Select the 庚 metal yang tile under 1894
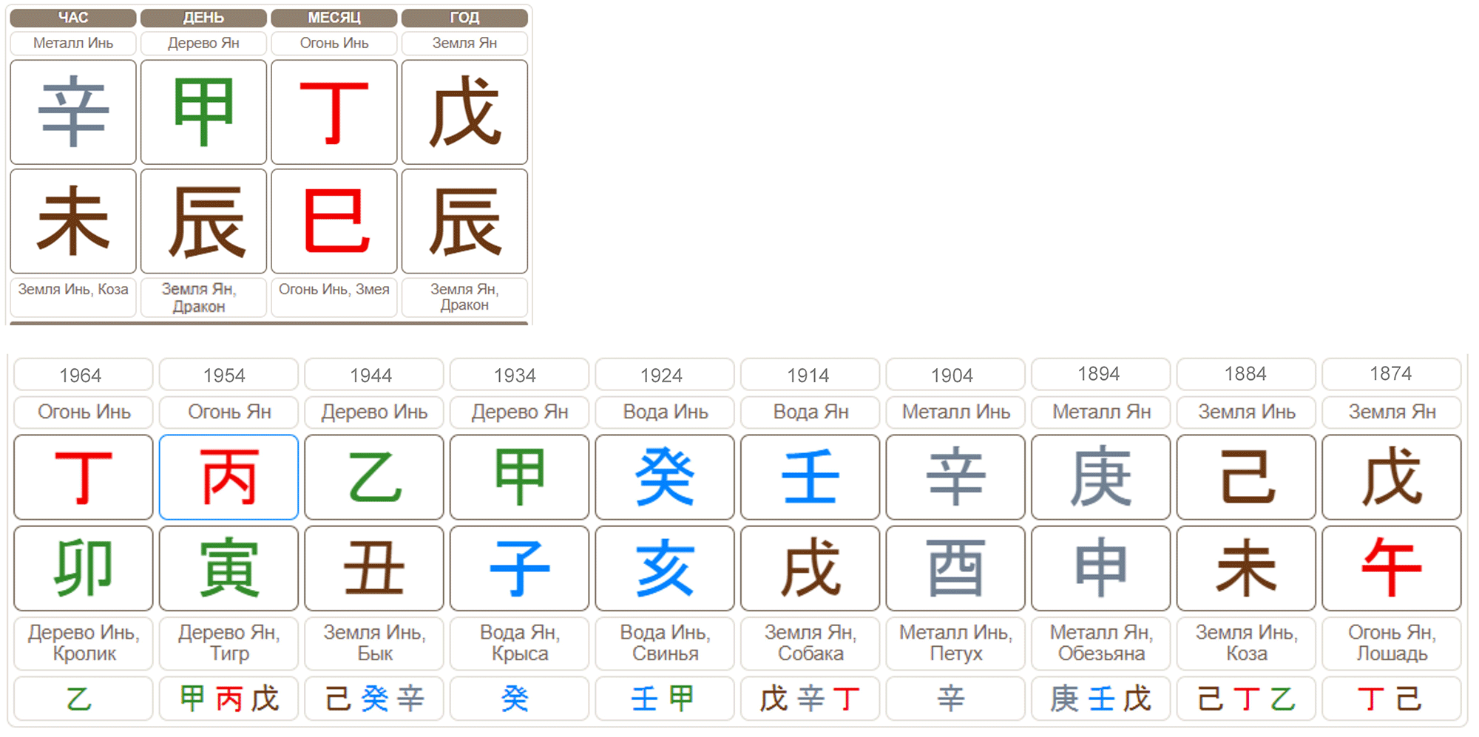This screenshot has width=1479, height=737. (x=1100, y=478)
